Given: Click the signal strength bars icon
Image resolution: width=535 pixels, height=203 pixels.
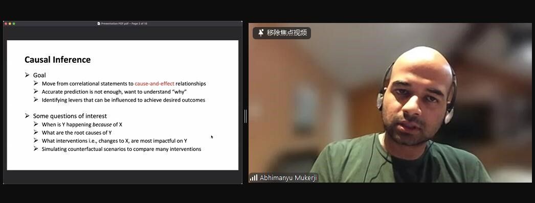Looking at the screenshot, I should coord(254,177).
